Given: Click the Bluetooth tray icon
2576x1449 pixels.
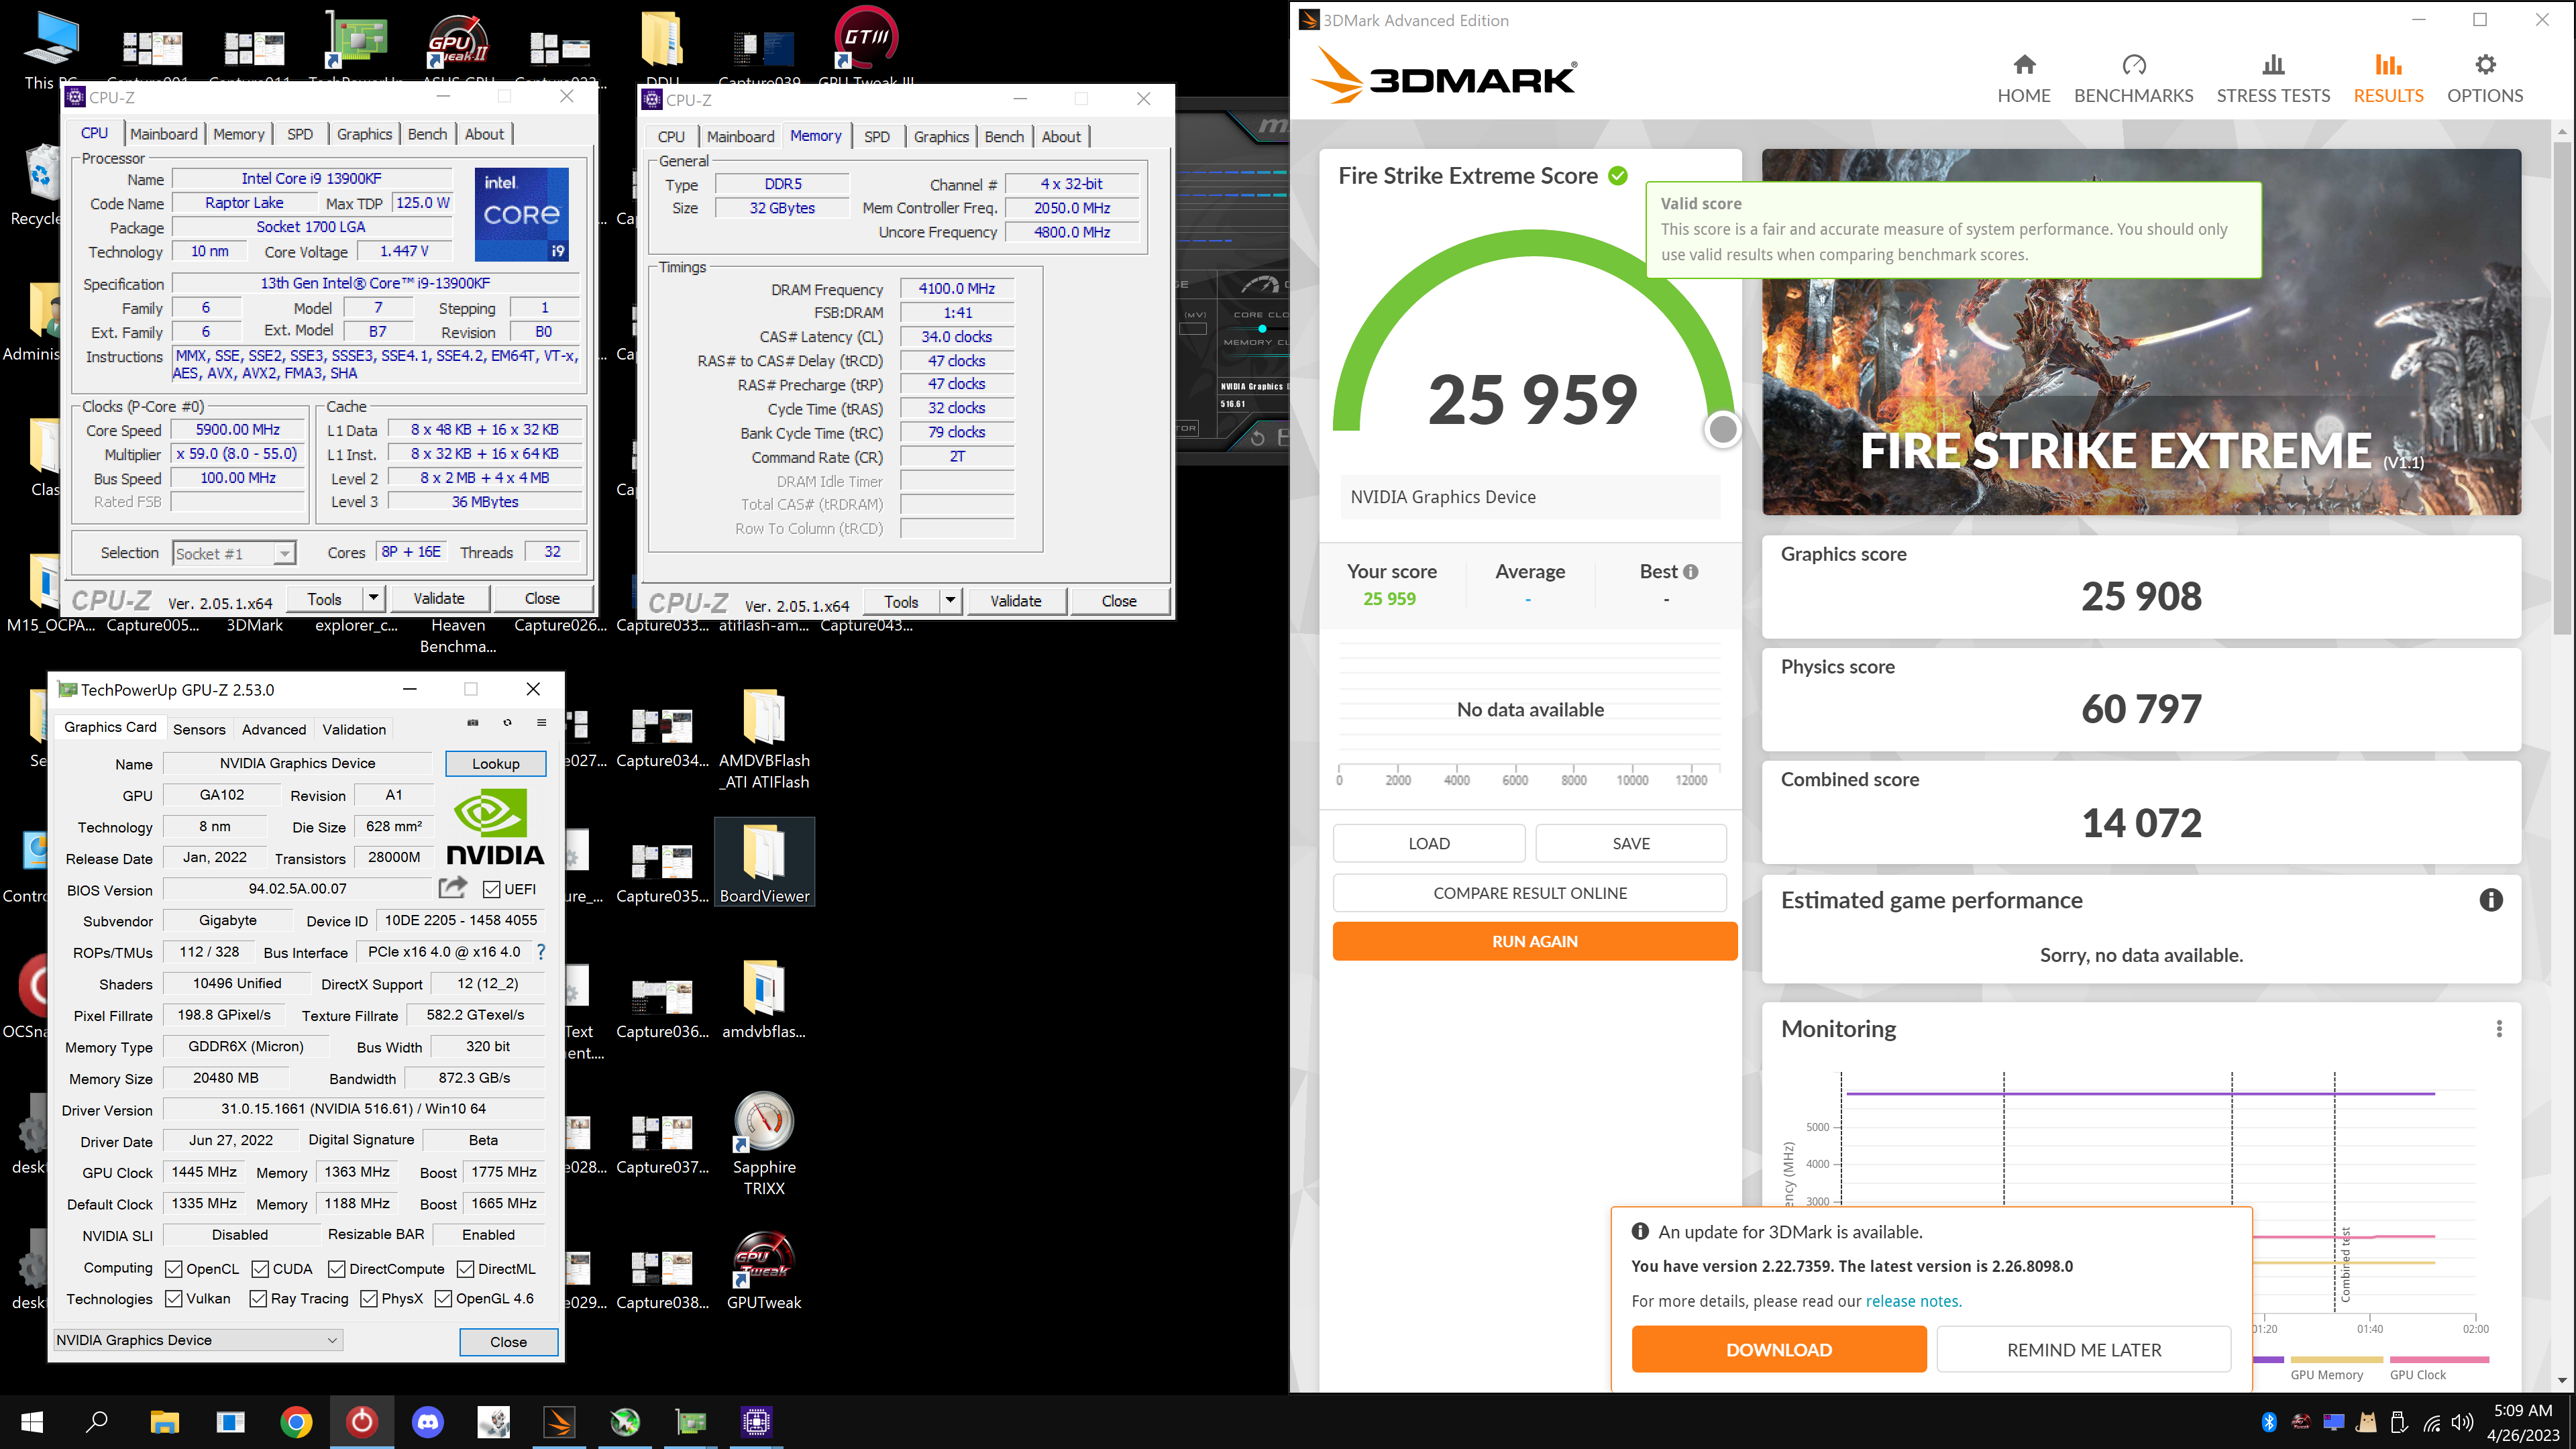Looking at the screenshot, I should coord(2269,1422).
